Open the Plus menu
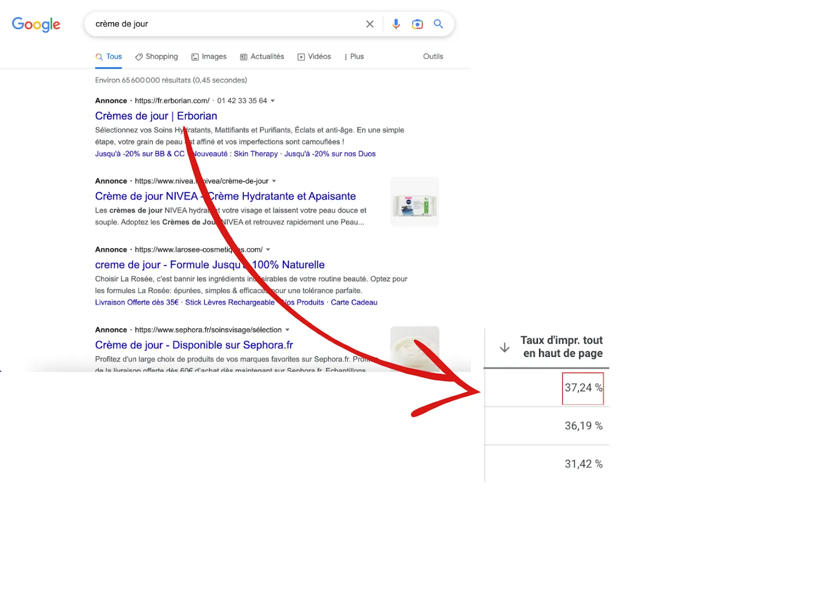Screen dimensions: 839x595 (354, 57)
